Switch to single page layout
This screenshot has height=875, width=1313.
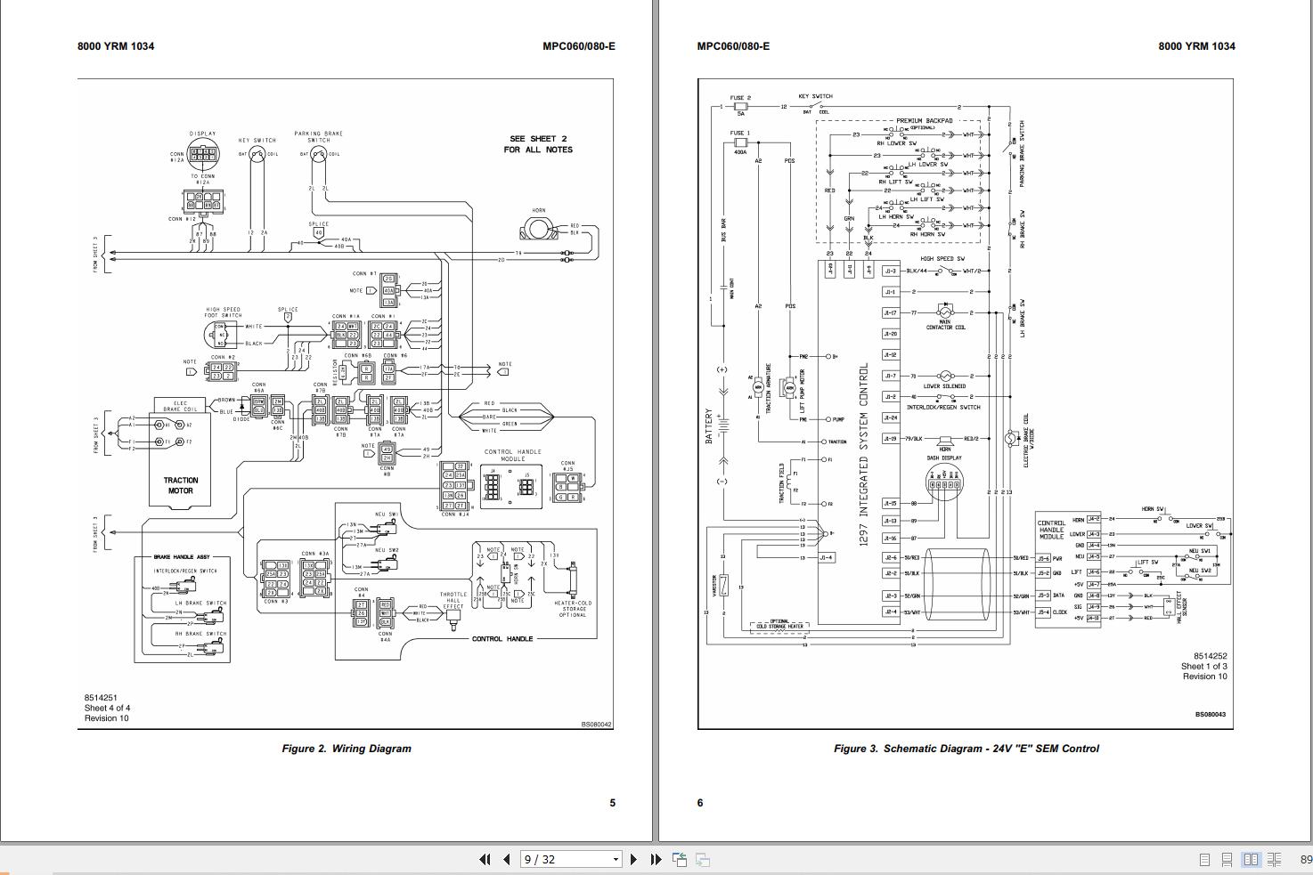(1204, 860)
